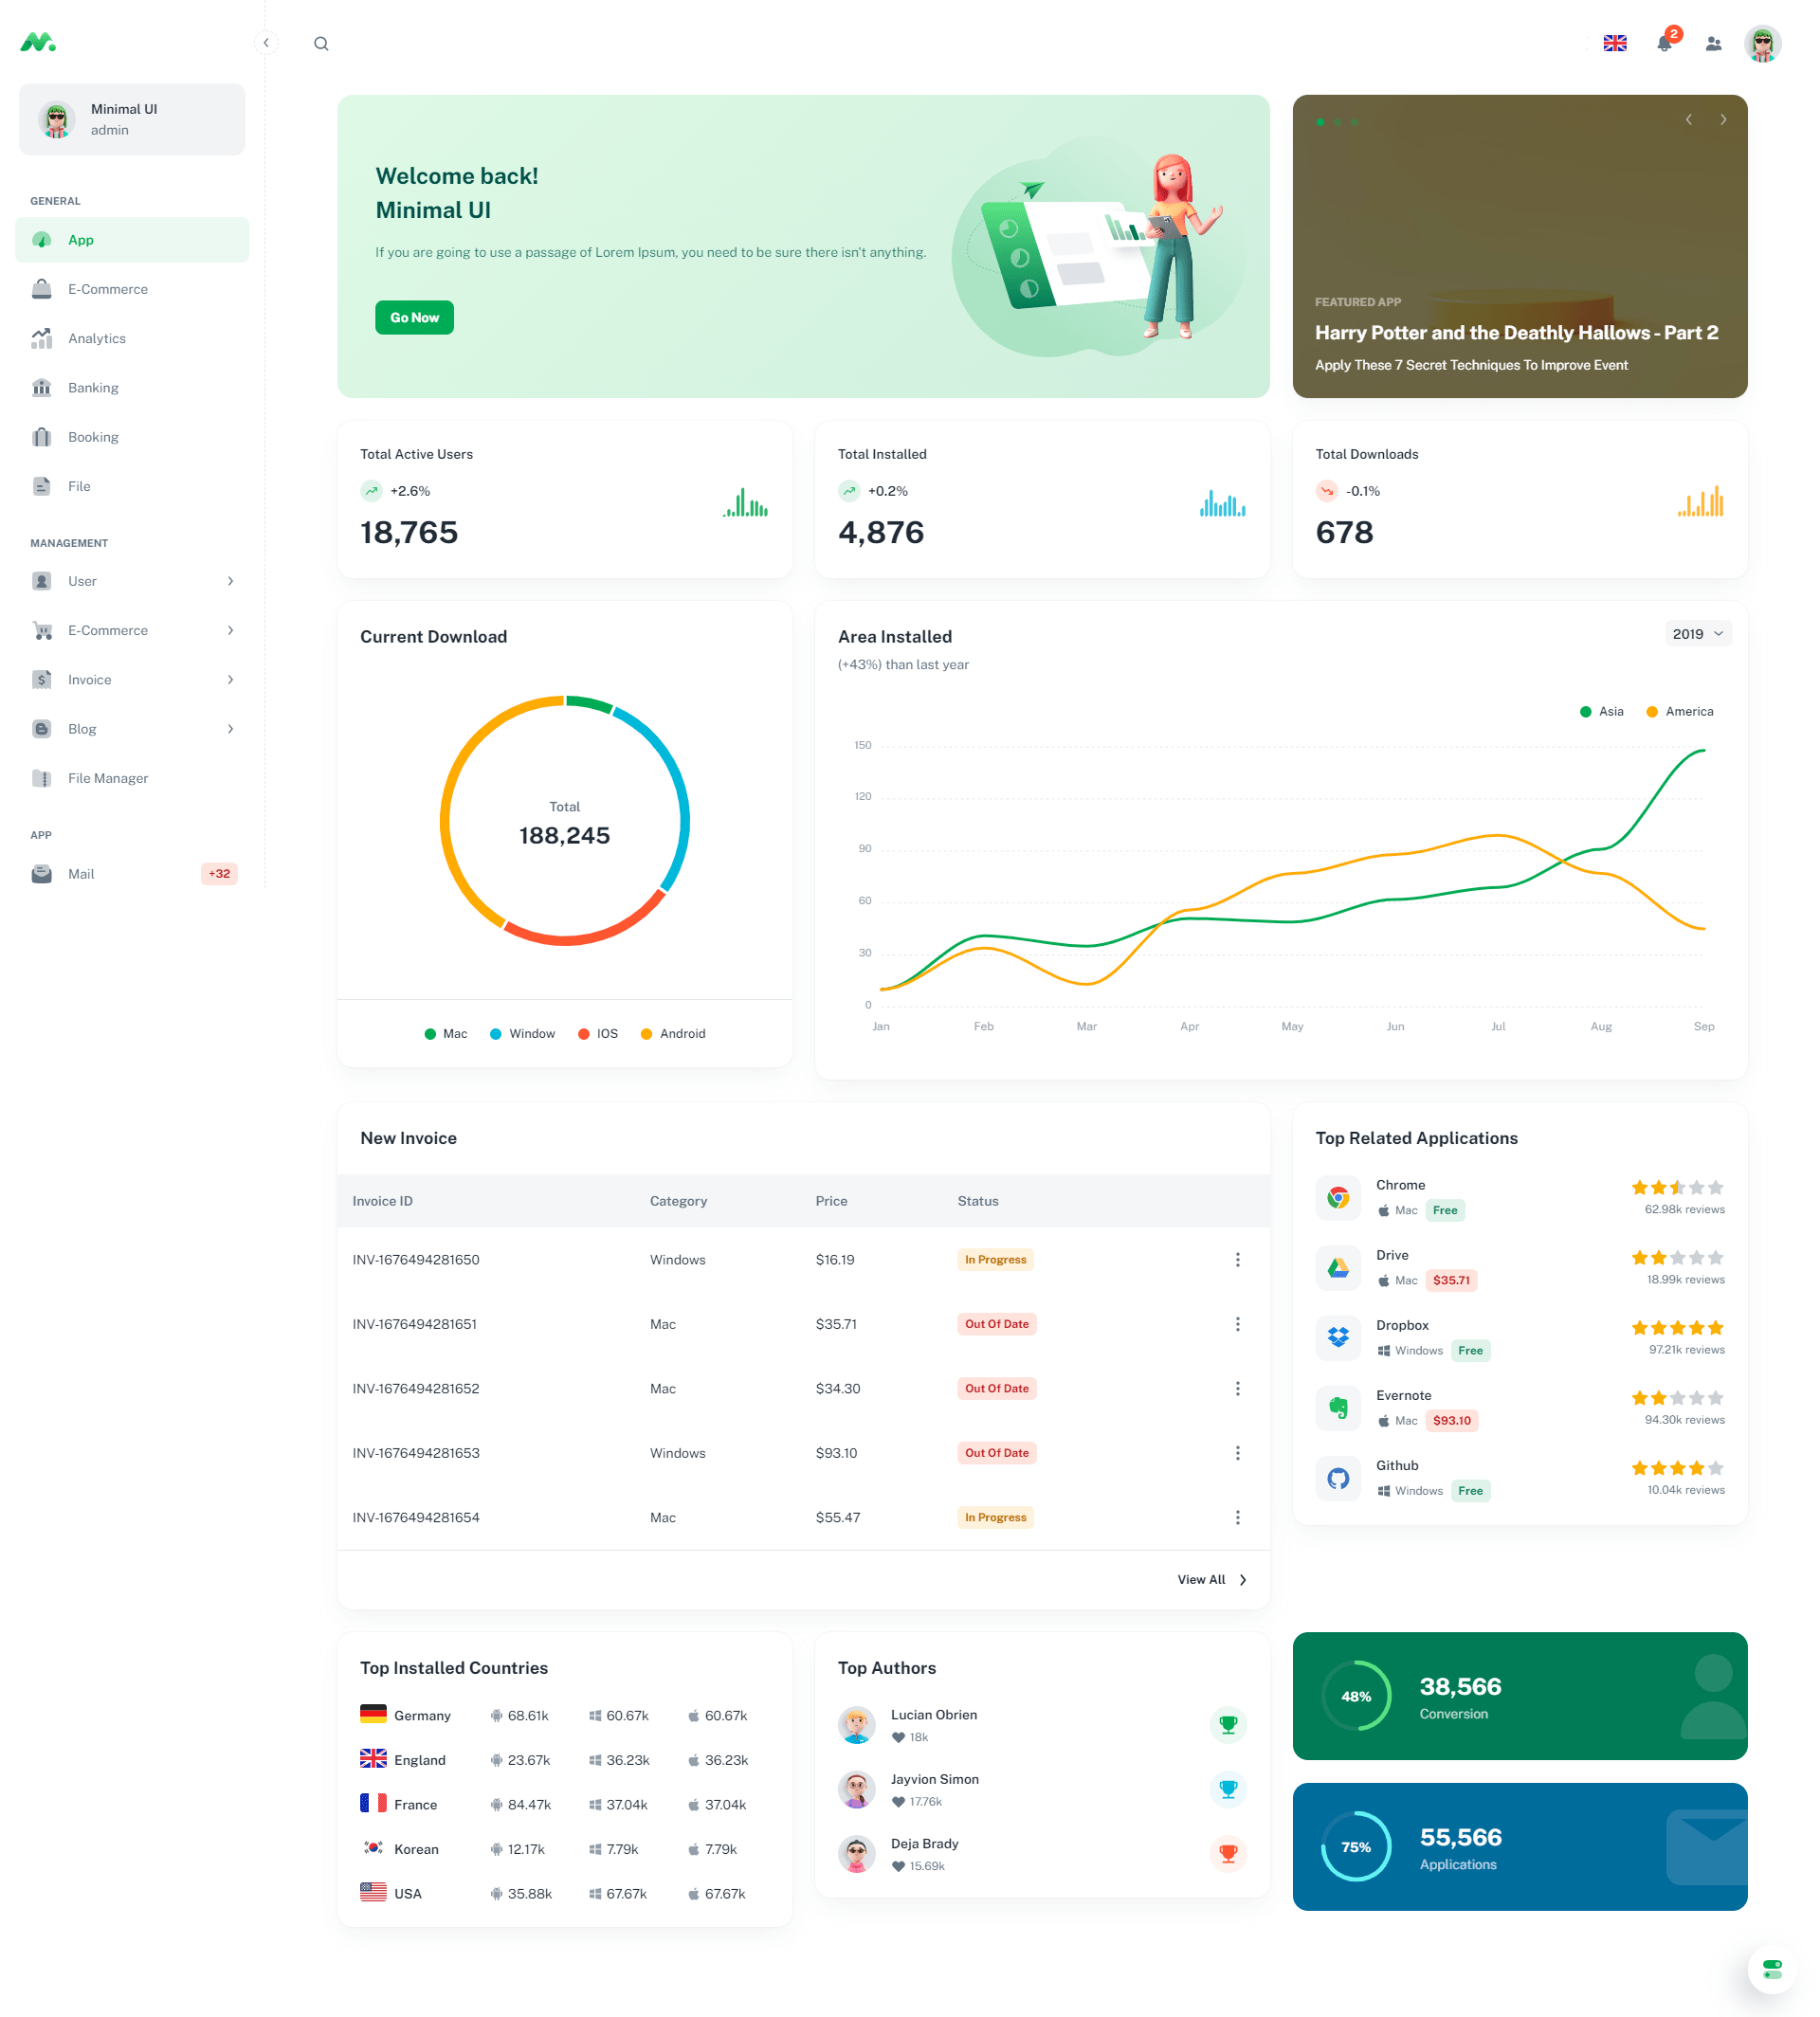Viewport: 1820px width, 2017px height.
Task: Open the contacts people icon
Action: click(x=1713, y=43)
